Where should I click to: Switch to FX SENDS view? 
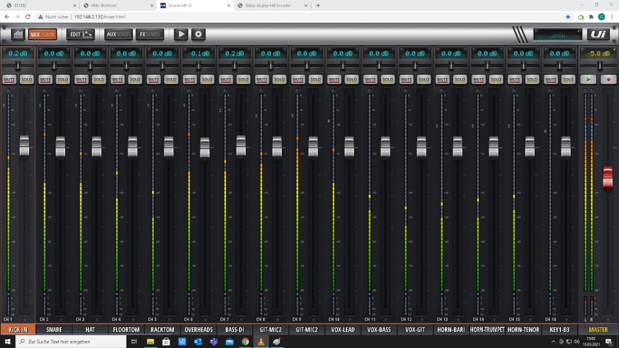[x=150, y=35]
